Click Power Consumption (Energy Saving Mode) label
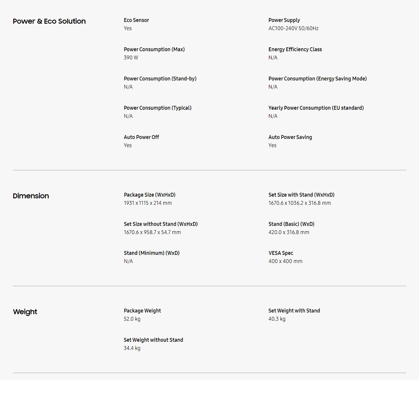Image resolution: width=419 pixels, height=419 pixels. pyautogui.click(x=317, y=79)
